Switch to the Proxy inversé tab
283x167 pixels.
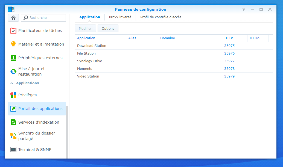pos(120,17)
